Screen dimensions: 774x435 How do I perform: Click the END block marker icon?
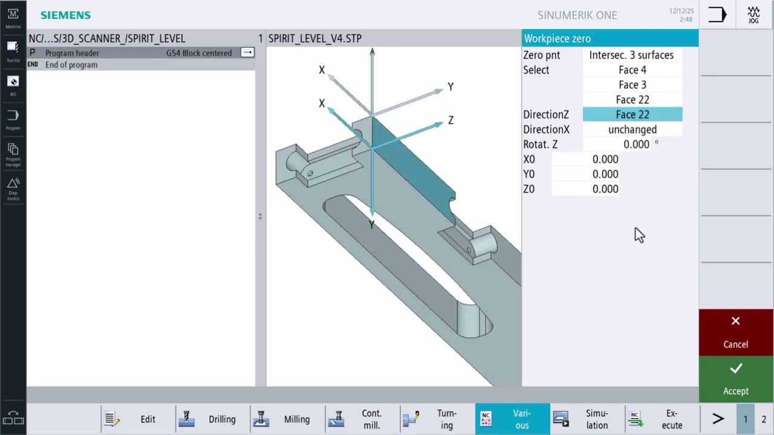click(x=33, y=65)
